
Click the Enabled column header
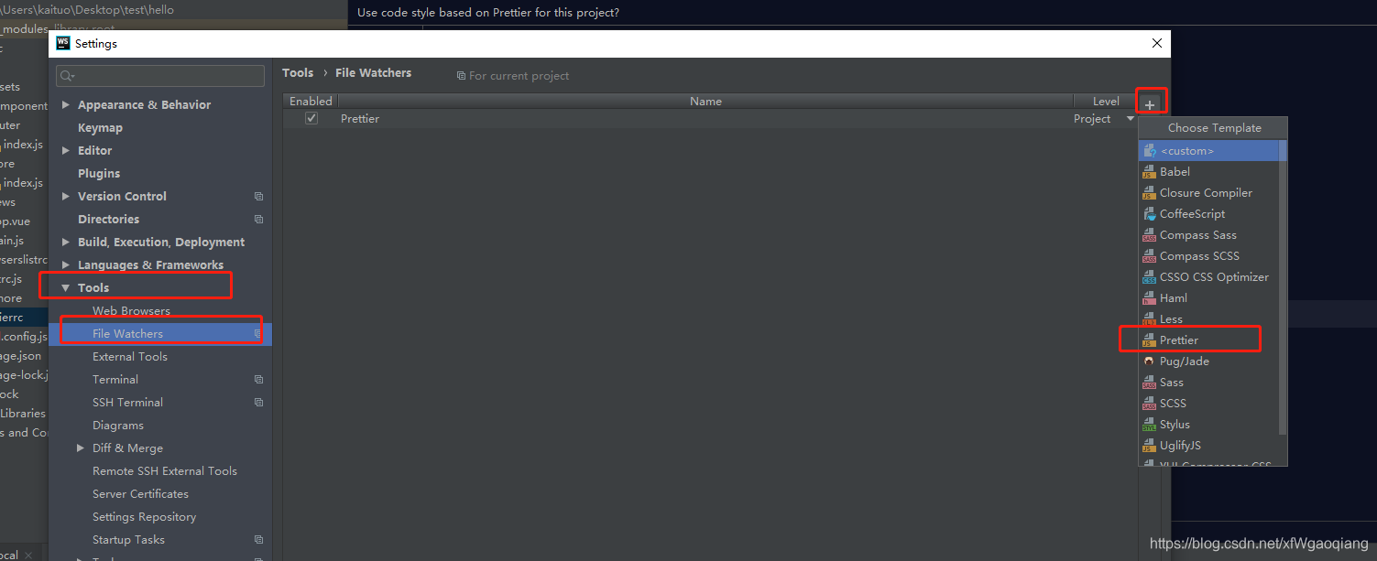click(311, 101)
